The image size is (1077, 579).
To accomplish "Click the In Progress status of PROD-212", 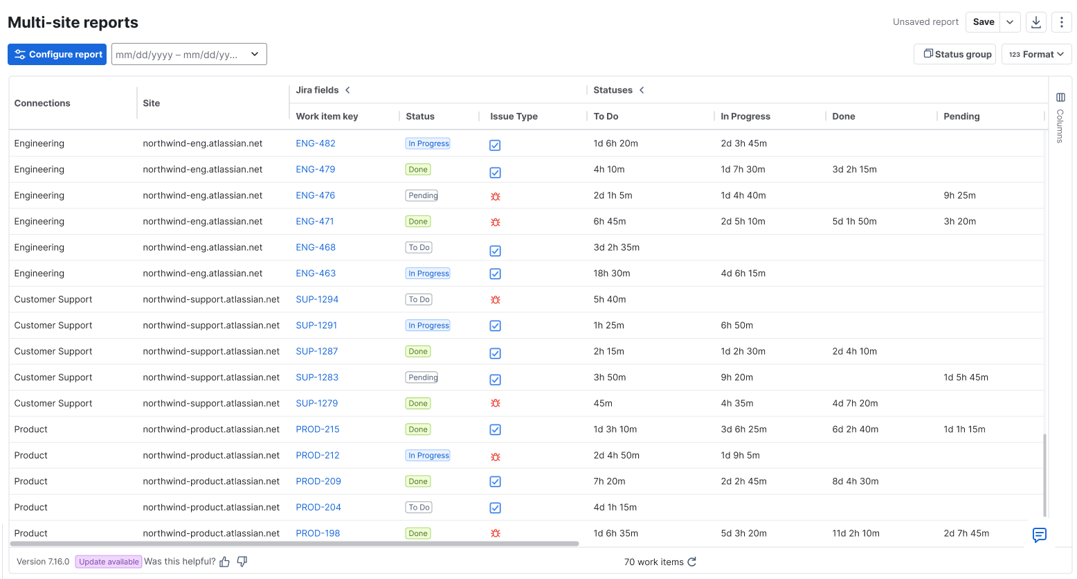I will [428, 455].
